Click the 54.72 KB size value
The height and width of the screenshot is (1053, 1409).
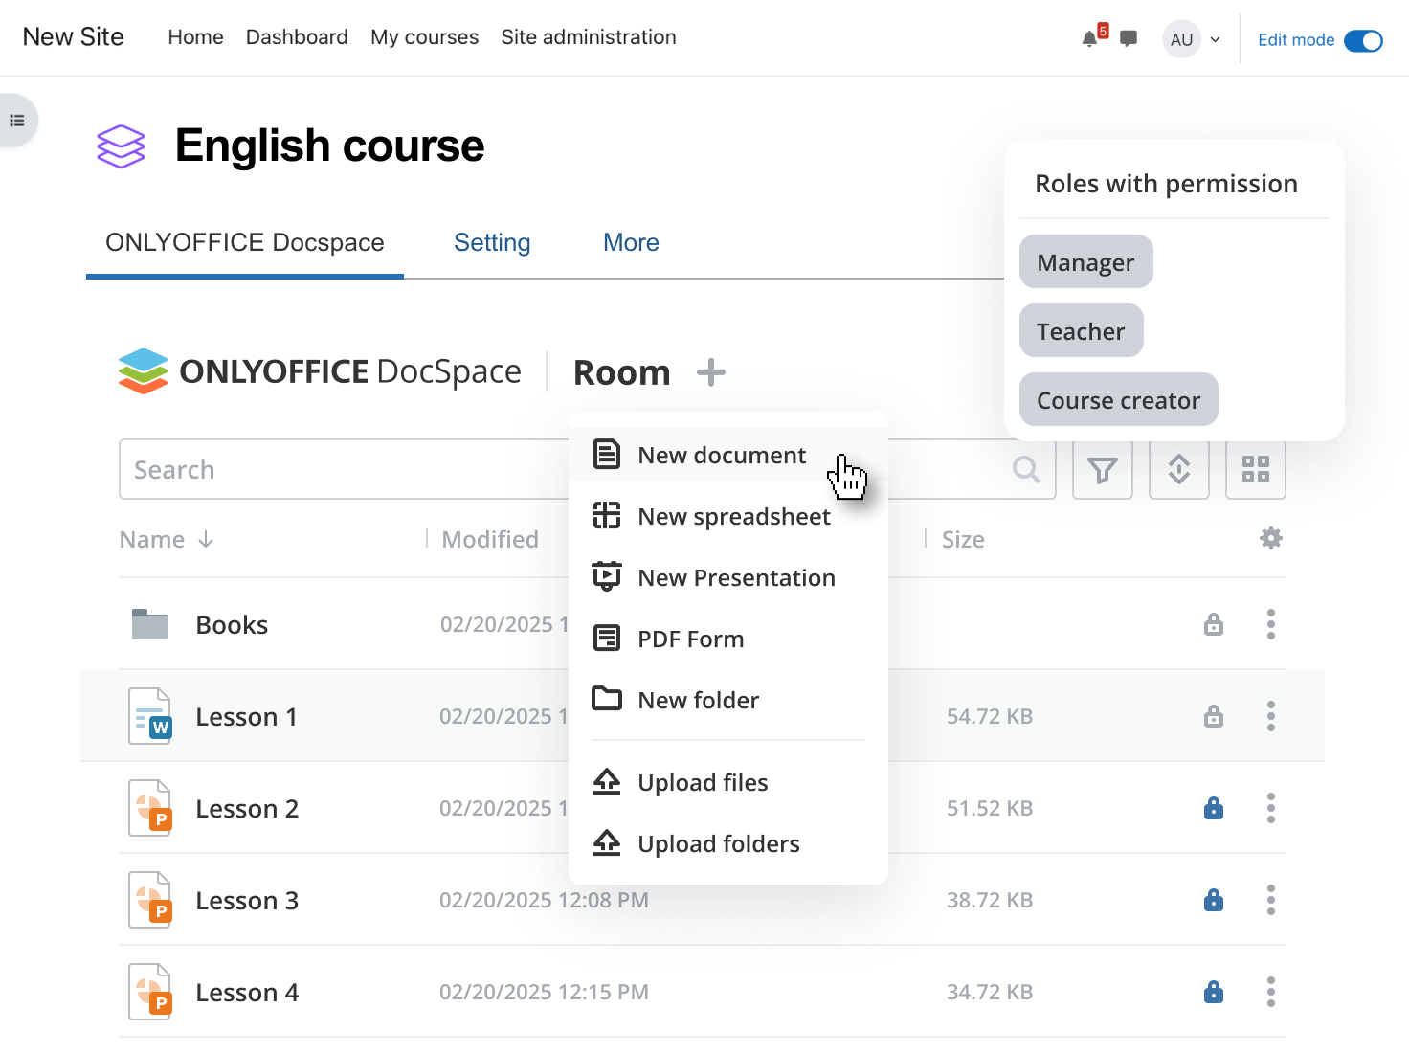(x=990, y=716)
